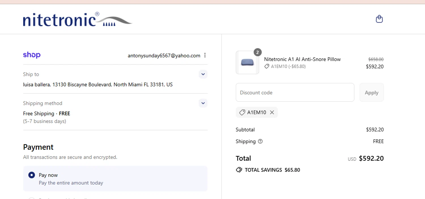The height and width of the screenshot is (199, 425).
Task: Click the tag icon beside A1EM10 (-$65.80)
Action: [x=267, y=66]
